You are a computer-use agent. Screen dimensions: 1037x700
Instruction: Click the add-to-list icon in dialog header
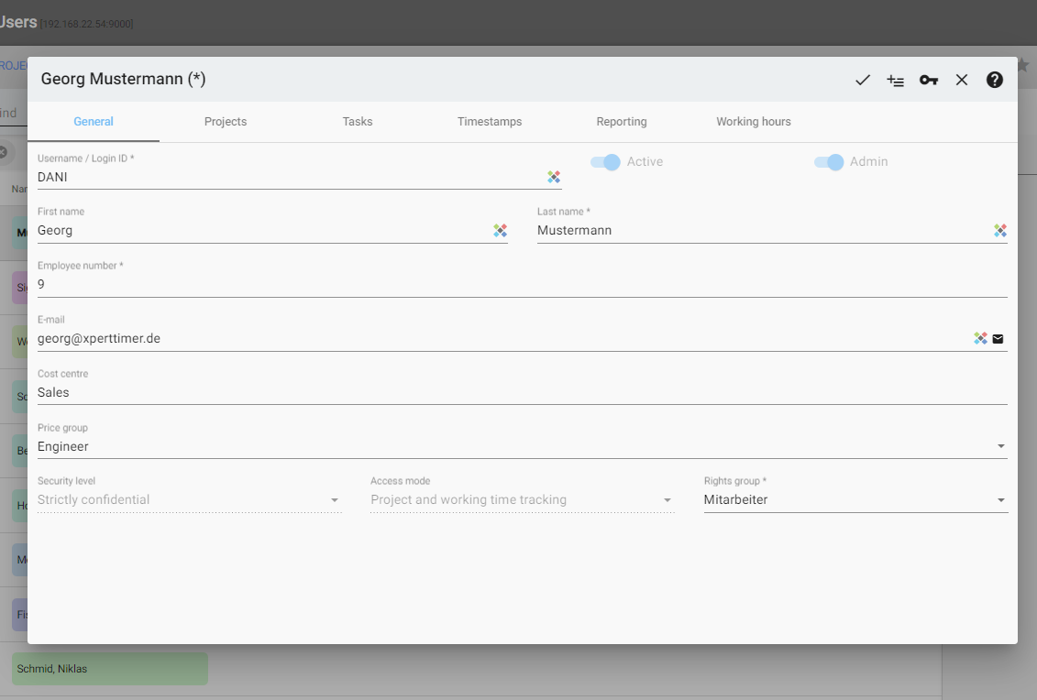pos(895,80)
